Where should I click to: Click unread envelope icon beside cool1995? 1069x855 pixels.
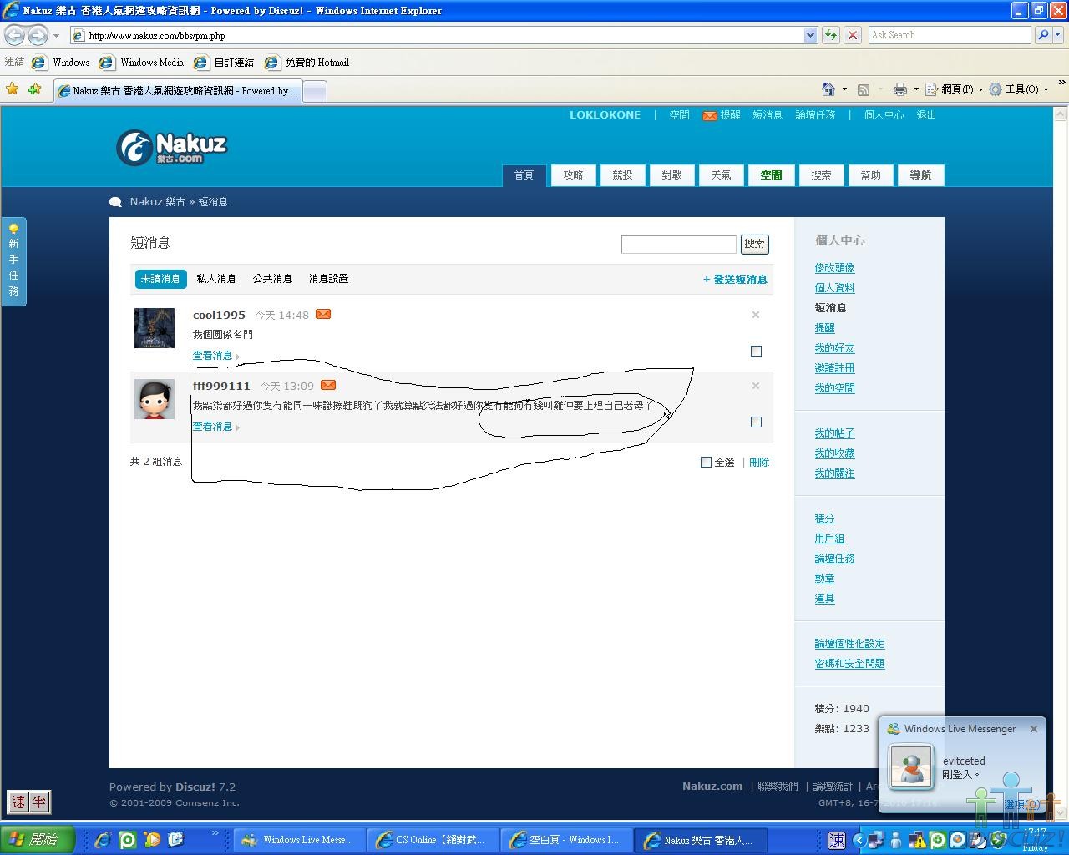323,314
